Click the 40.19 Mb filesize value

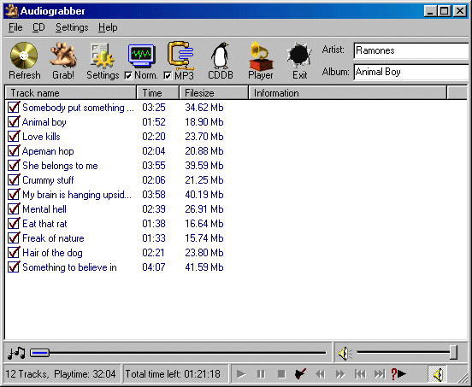tap(204, 195)
